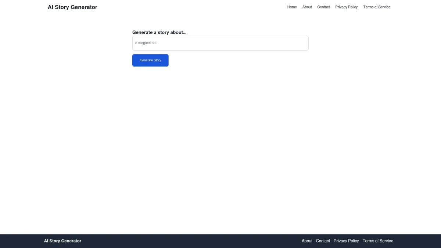Image resolution: width=441 pixels, height=248 pixels.
Task: Select Contact in the top navigation
Action: coord(323,7)
